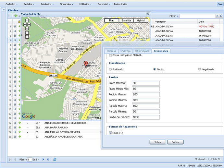Open the Filtrar dropdown

(174, 16)
